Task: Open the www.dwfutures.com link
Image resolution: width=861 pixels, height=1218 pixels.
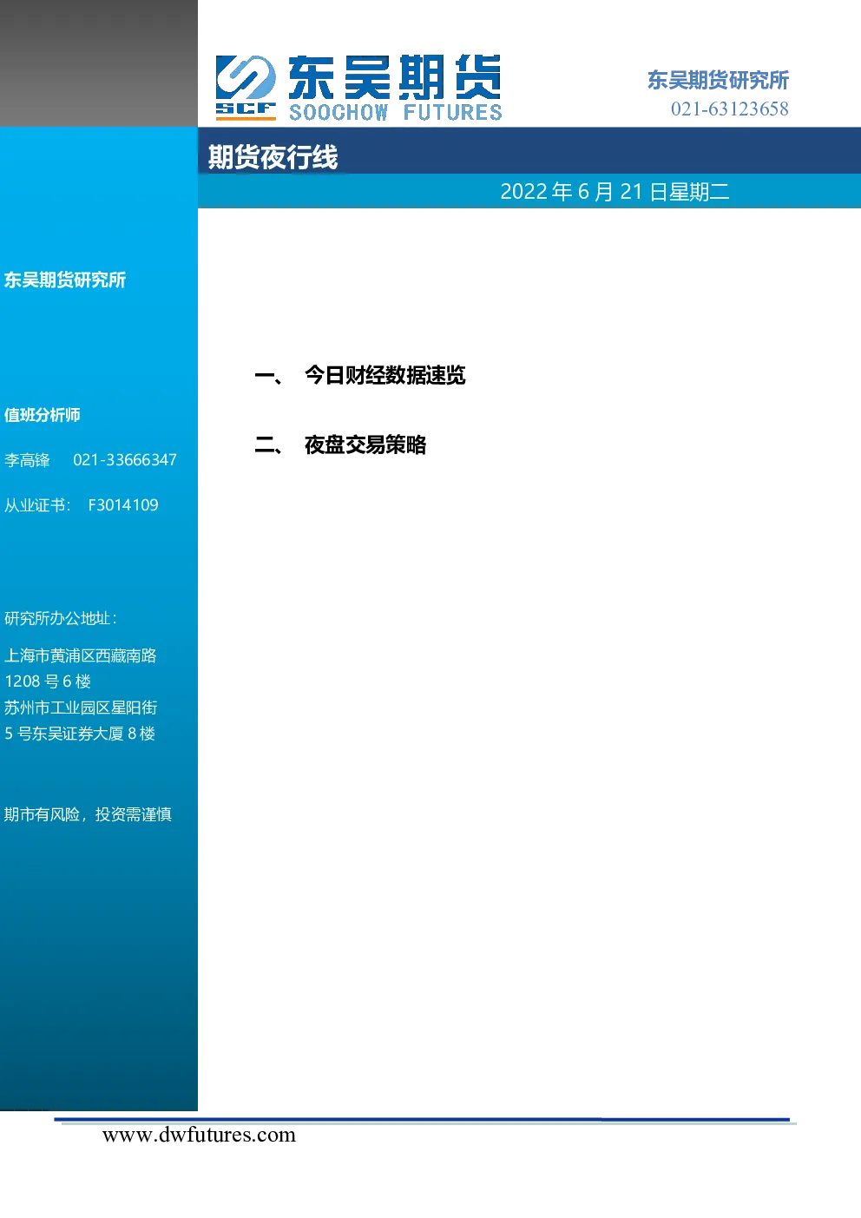Action: pos(199,1136)
